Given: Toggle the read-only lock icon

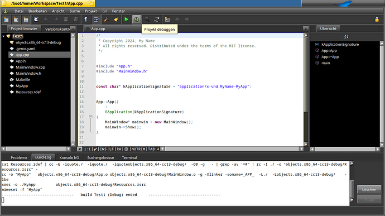Looking at the screenshot, I should [x=377, y=20].
